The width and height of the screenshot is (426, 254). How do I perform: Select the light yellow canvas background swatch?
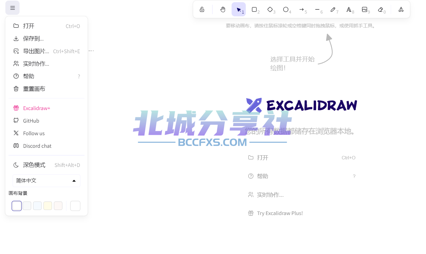(x=48, y=206)
